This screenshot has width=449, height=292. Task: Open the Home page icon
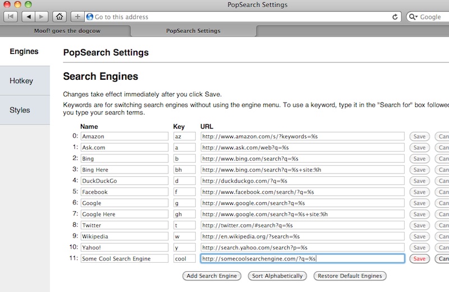click(60, 17)
